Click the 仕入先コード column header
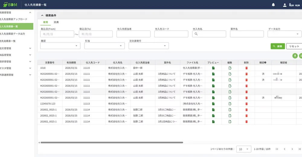The height and width of the screenshot is (157, 302). 93,62
